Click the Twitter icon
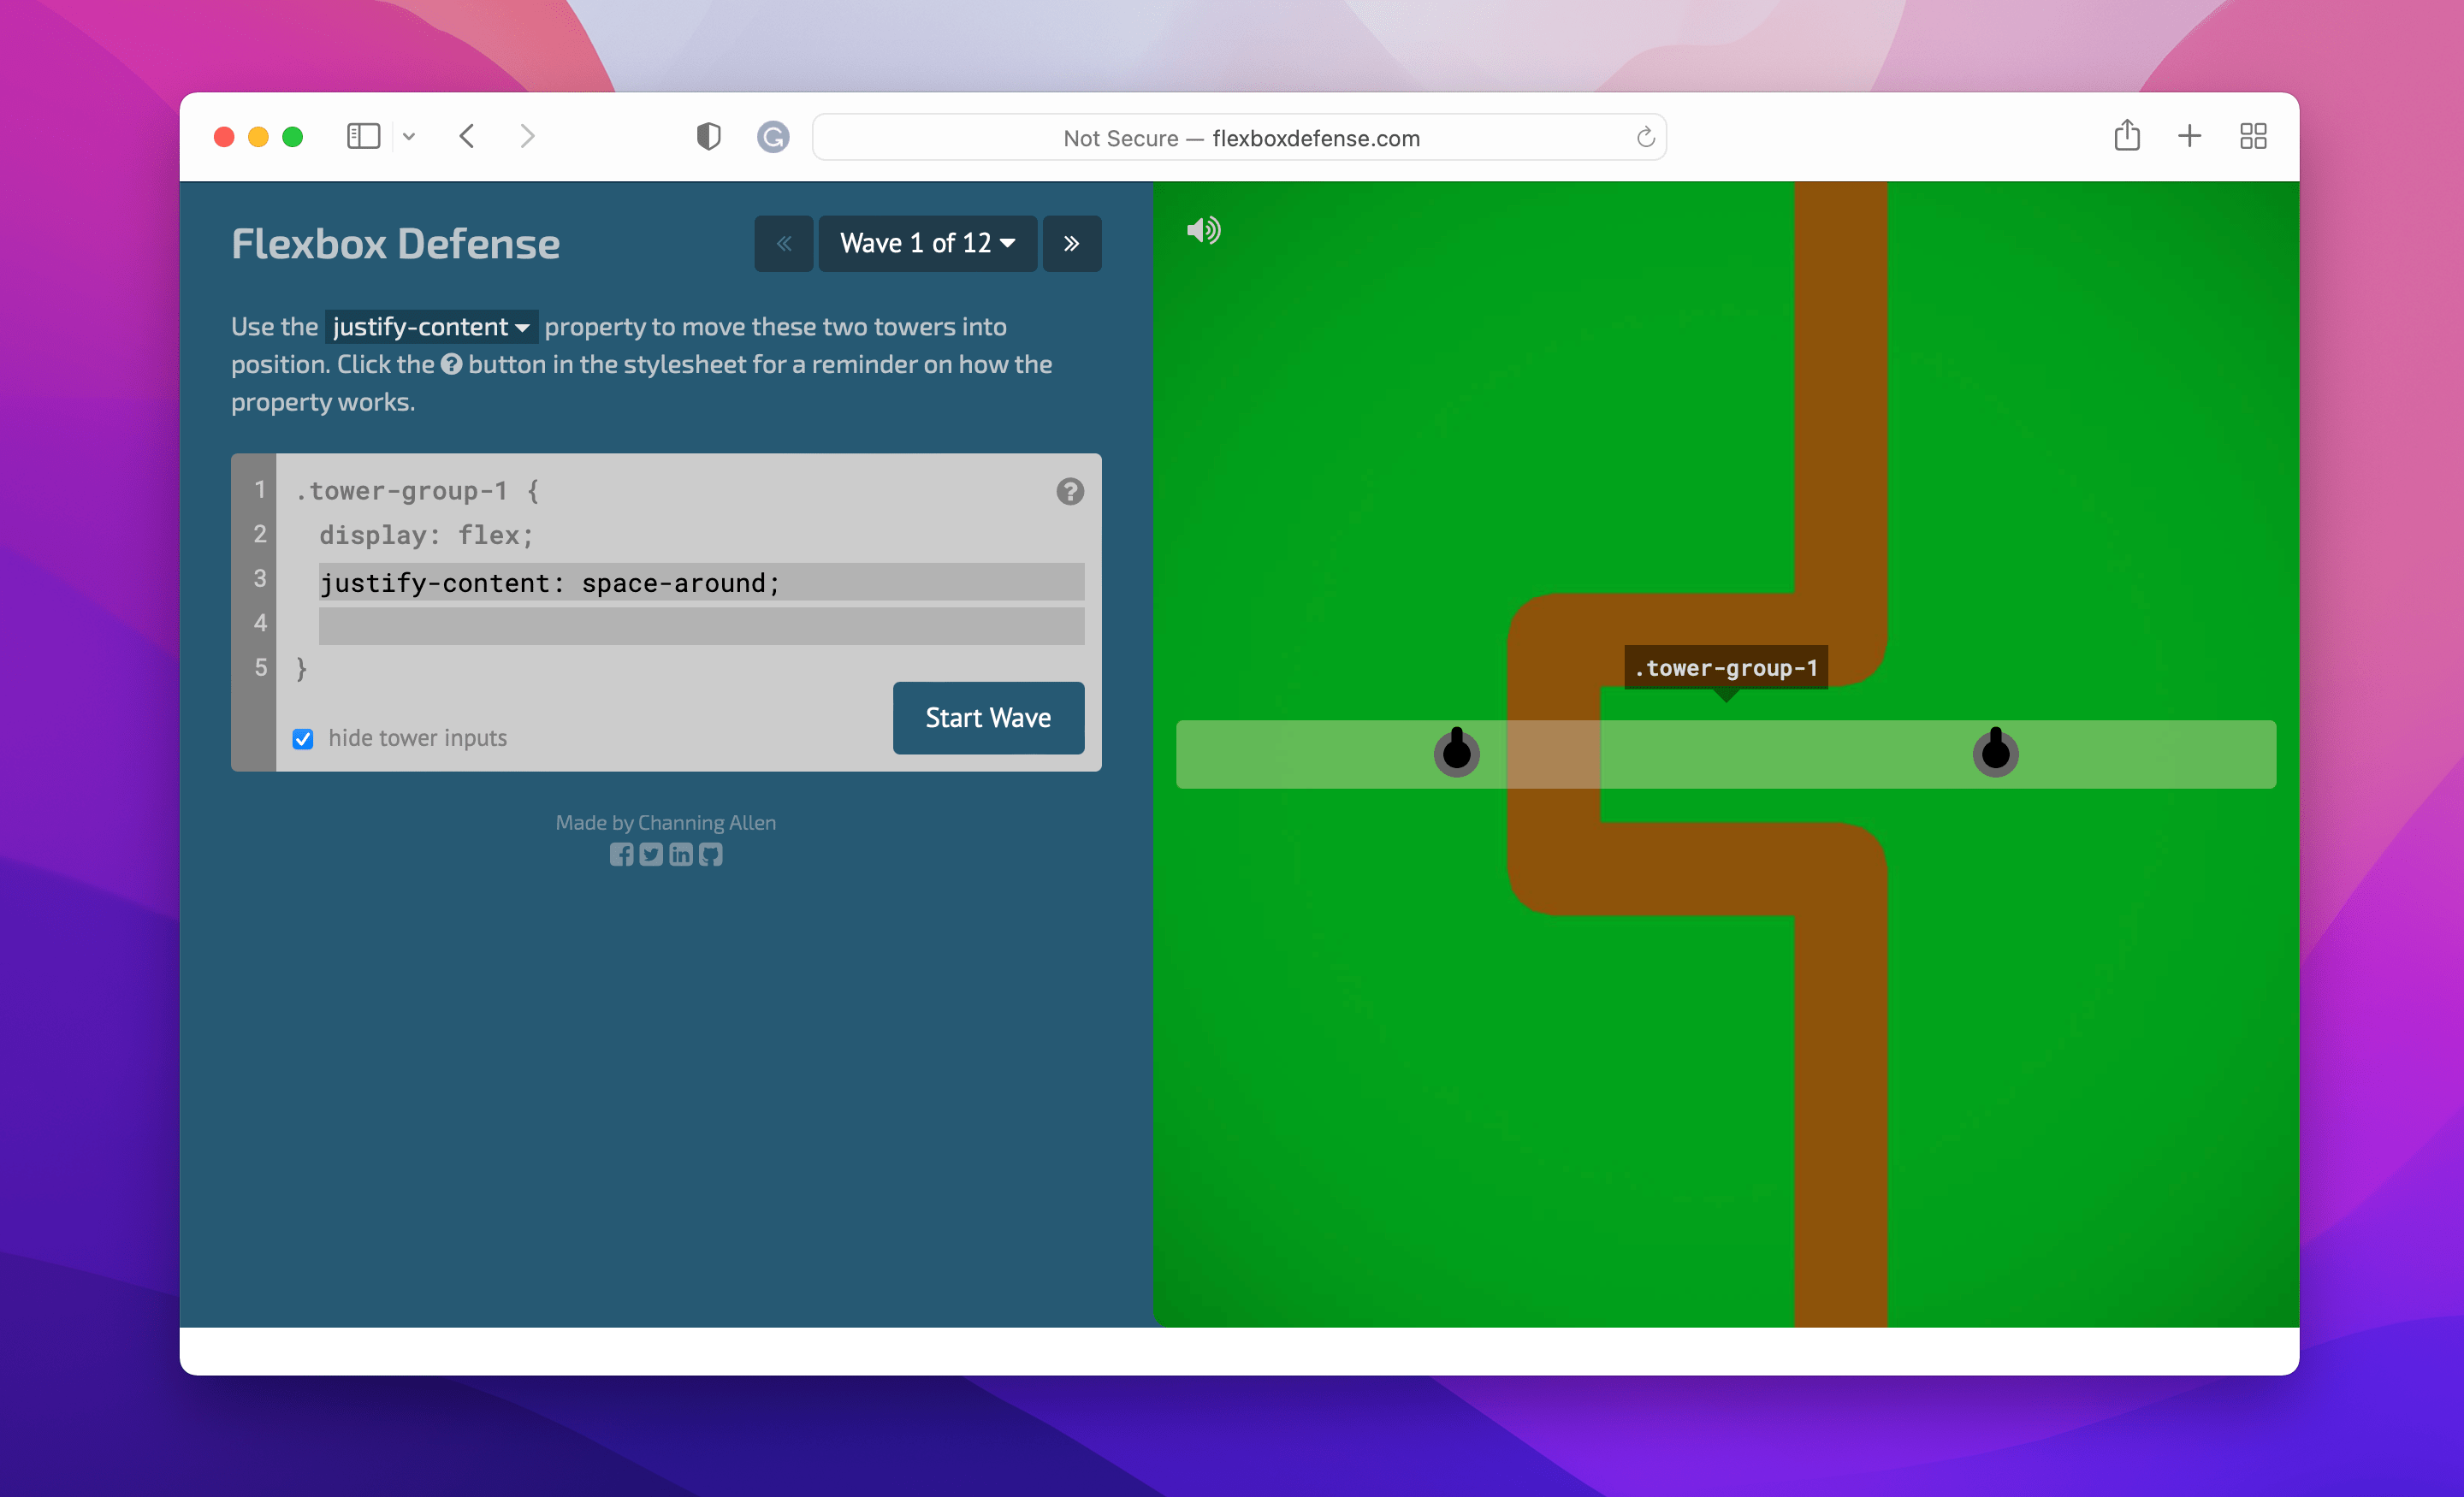 point(651,855)
